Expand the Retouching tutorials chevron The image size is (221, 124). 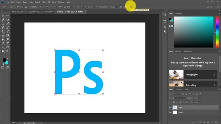click(214, 85)
